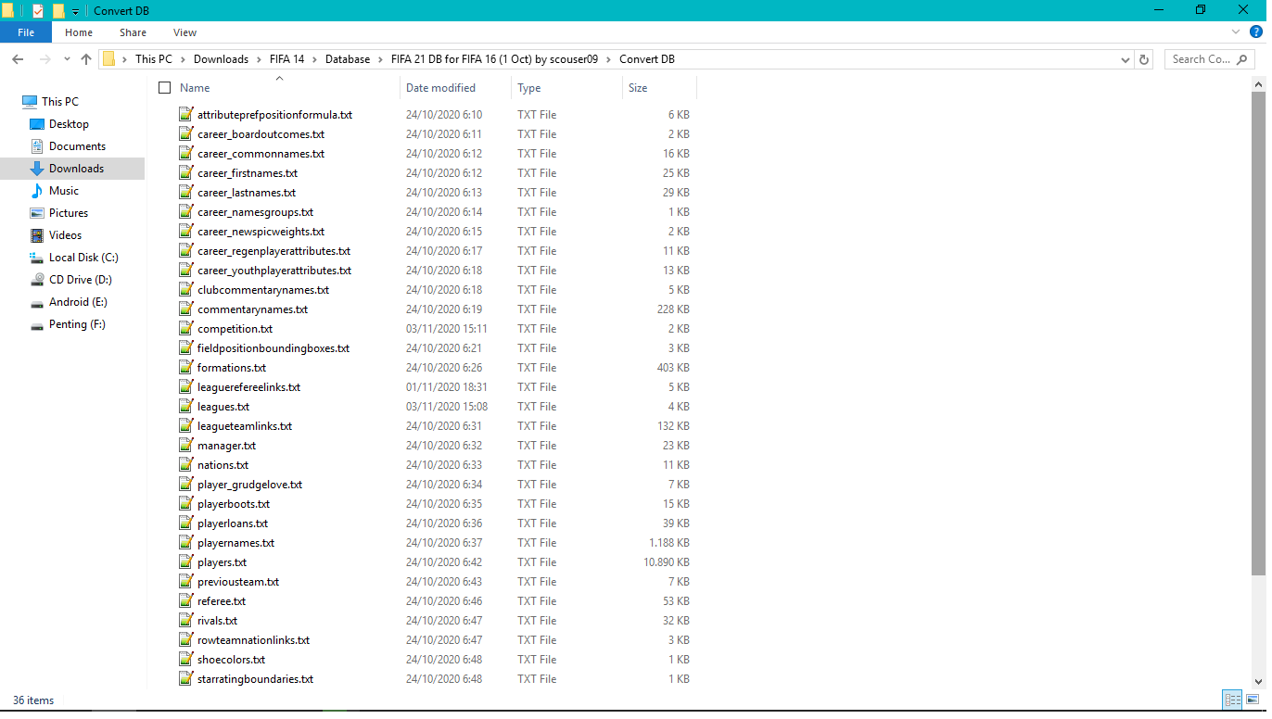Image resolution: width=1272 pixels, height=719 pixels.
Task: Click the Forward navigation arrow
Action: tap(45, 59)
